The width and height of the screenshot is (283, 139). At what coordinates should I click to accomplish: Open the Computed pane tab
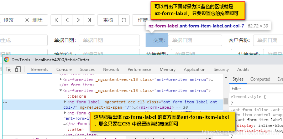tap(260, 79)
